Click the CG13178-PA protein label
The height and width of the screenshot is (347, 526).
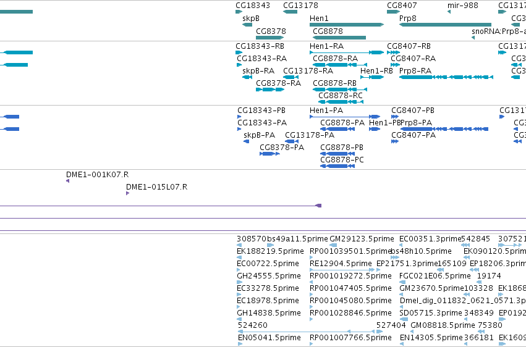click(x=310, y=135)
